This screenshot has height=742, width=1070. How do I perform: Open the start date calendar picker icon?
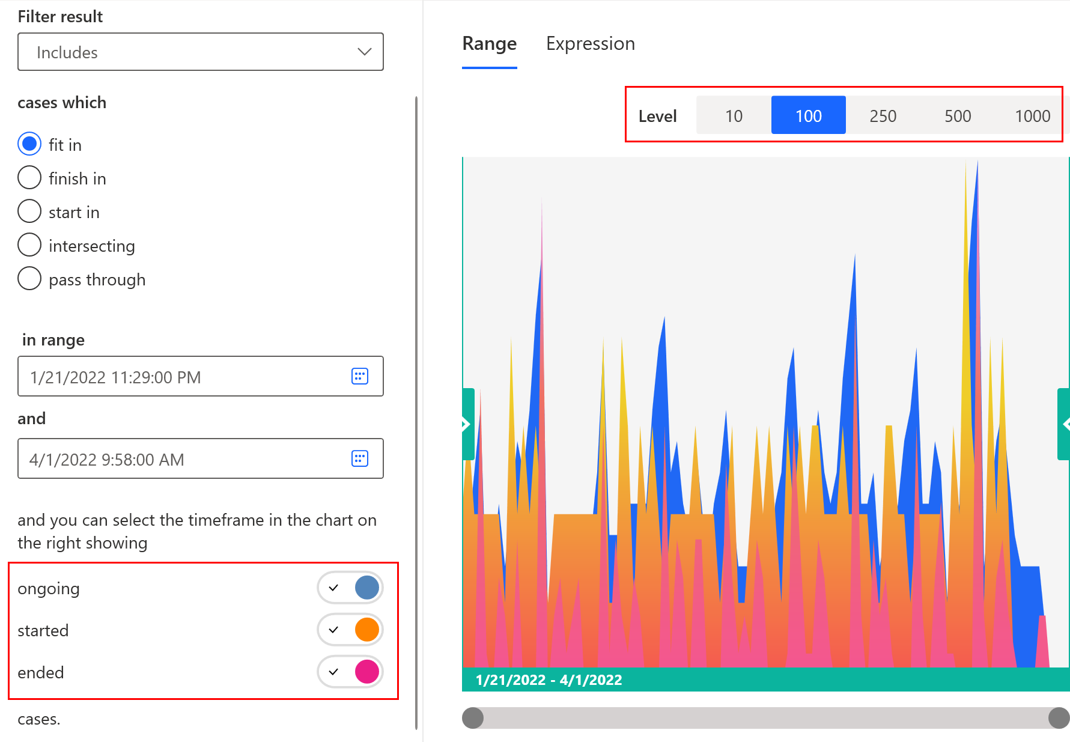point(359,377)
